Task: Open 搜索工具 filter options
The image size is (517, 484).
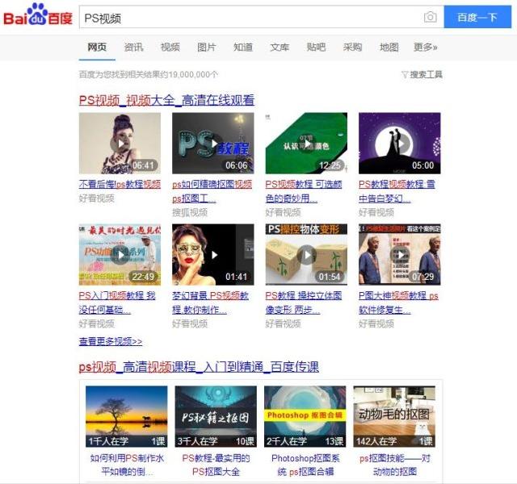Action: (422, 75)
